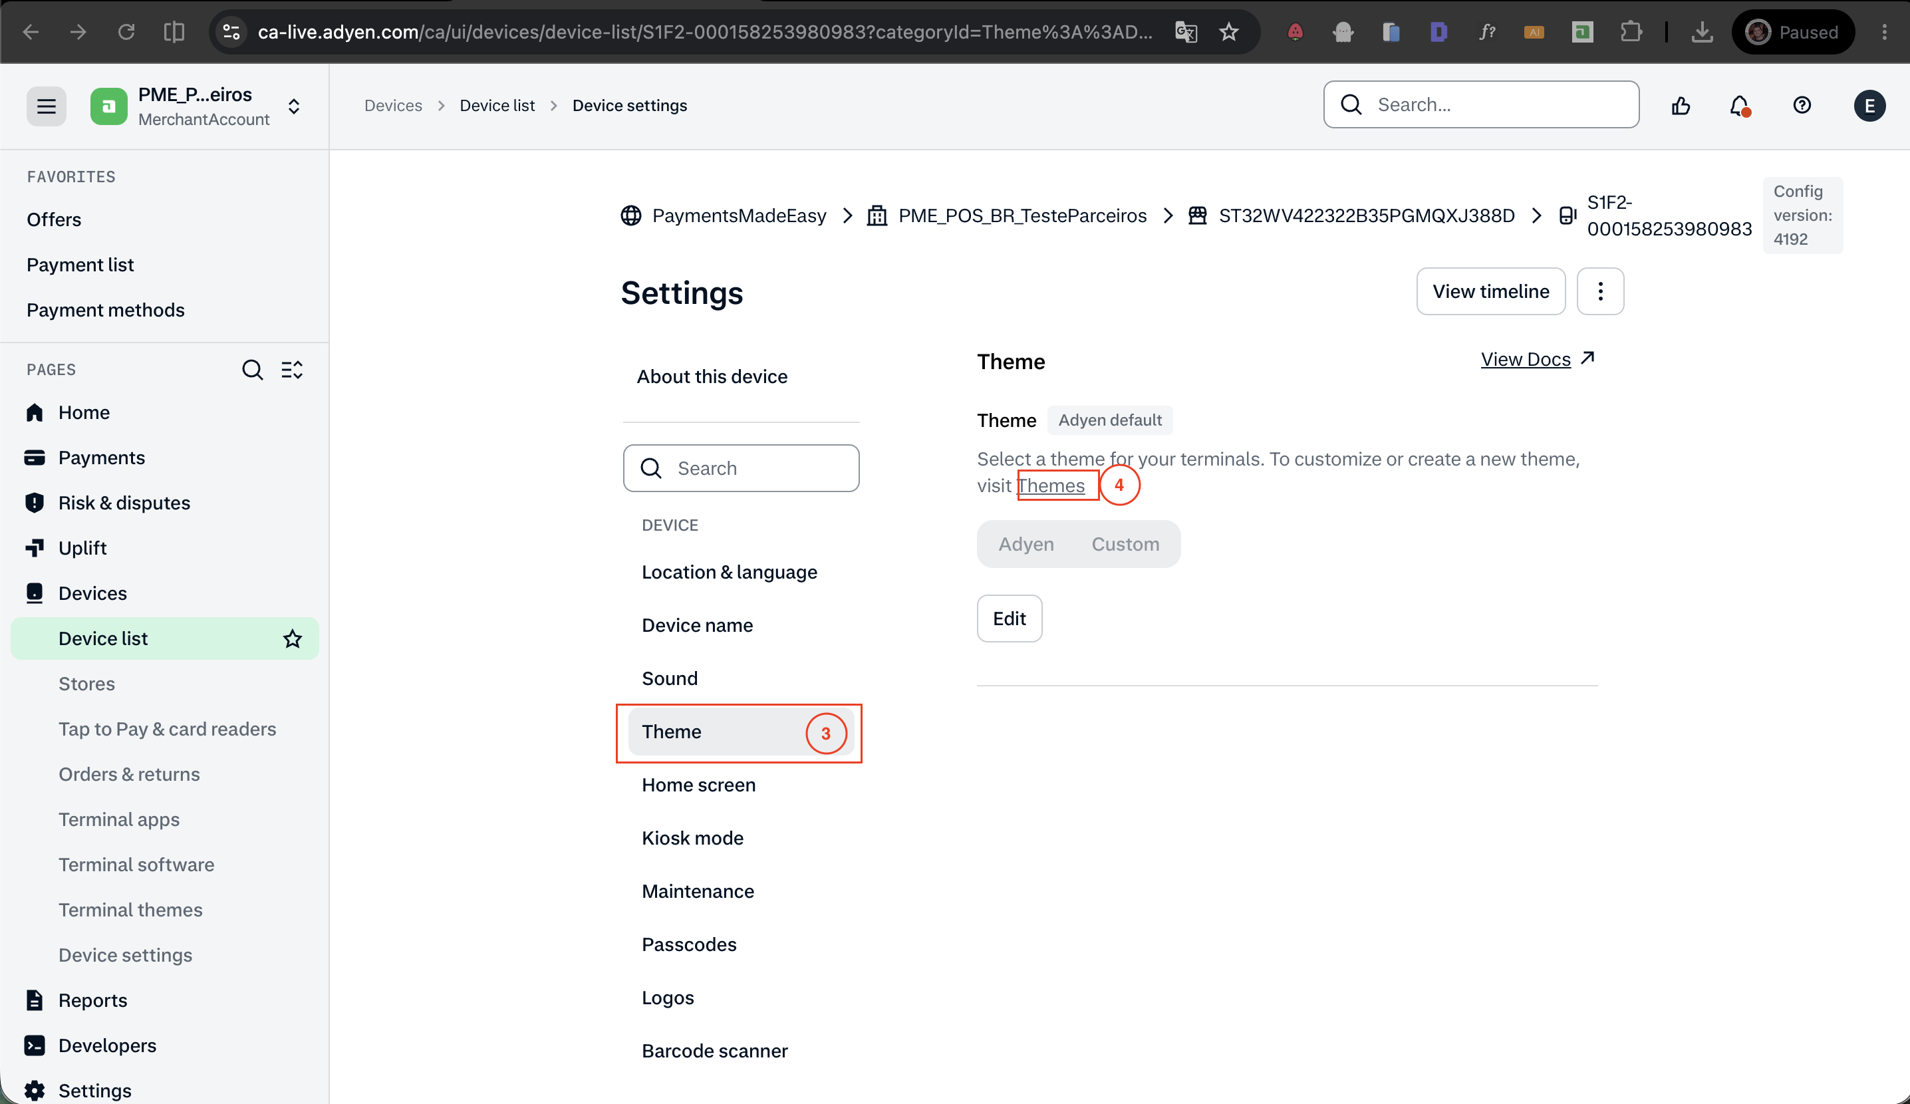This screenshot has height=1104, width=1910.
Task: Open Device name settings
Action: click(696, 625)
